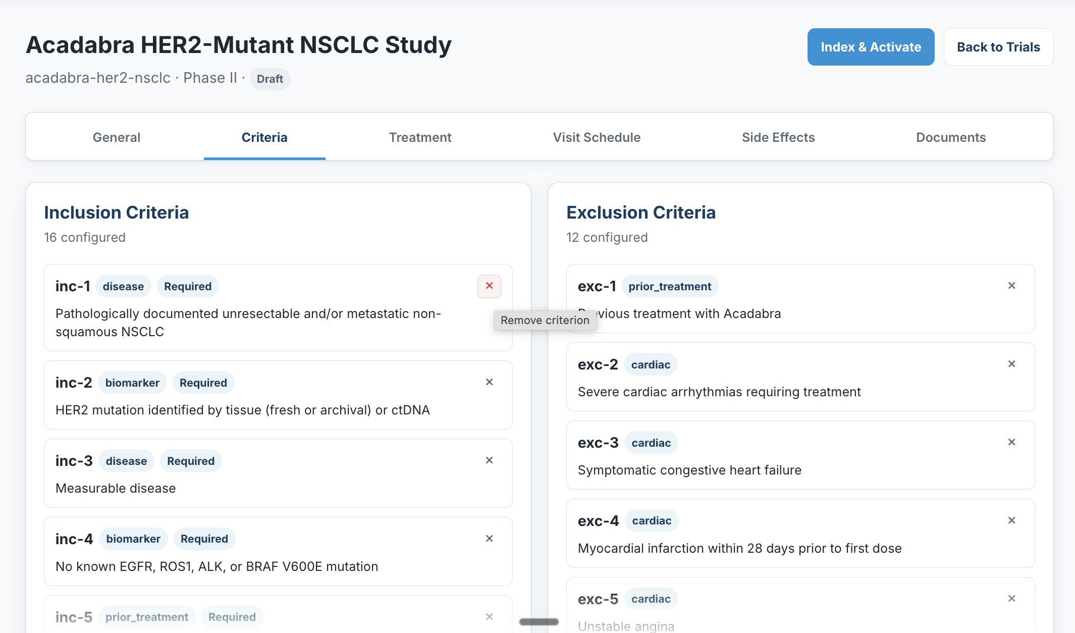Image resolution: width=1075 pixels, height=633 pixels.
Task: Click the Required tag on inc-2
Action: (203, 383)
